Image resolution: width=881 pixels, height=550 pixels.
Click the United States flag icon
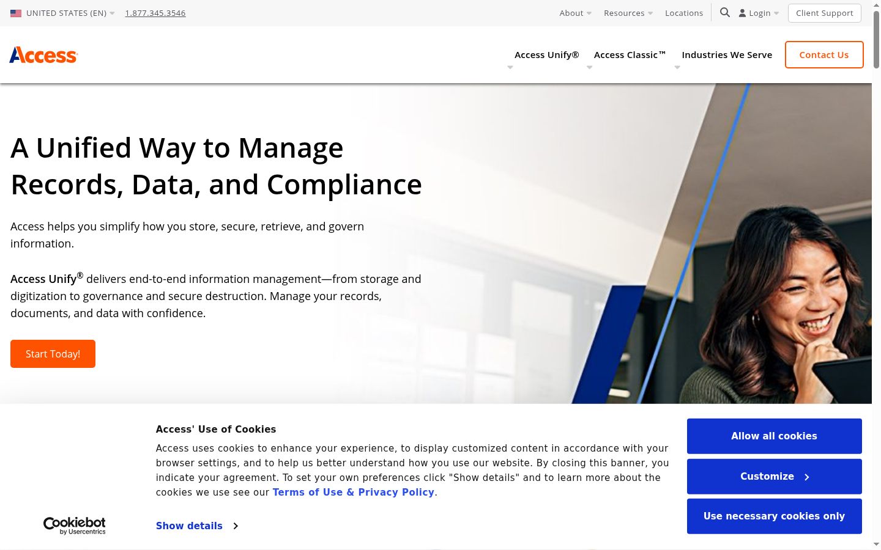click(x=16, y=13)
